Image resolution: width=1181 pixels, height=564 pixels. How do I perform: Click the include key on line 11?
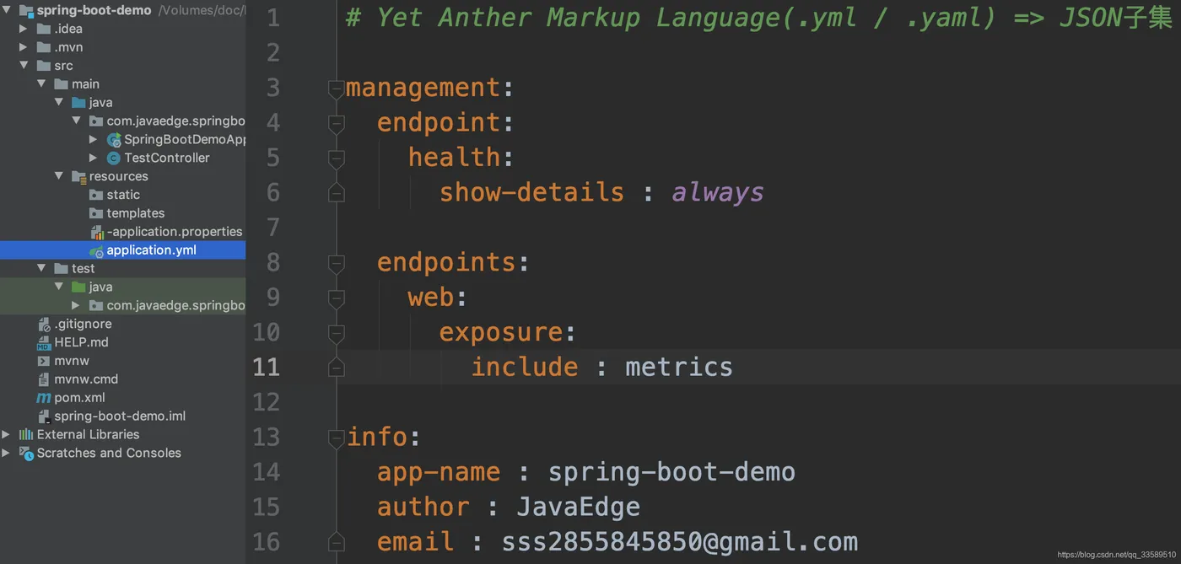[x=525, y=367]
